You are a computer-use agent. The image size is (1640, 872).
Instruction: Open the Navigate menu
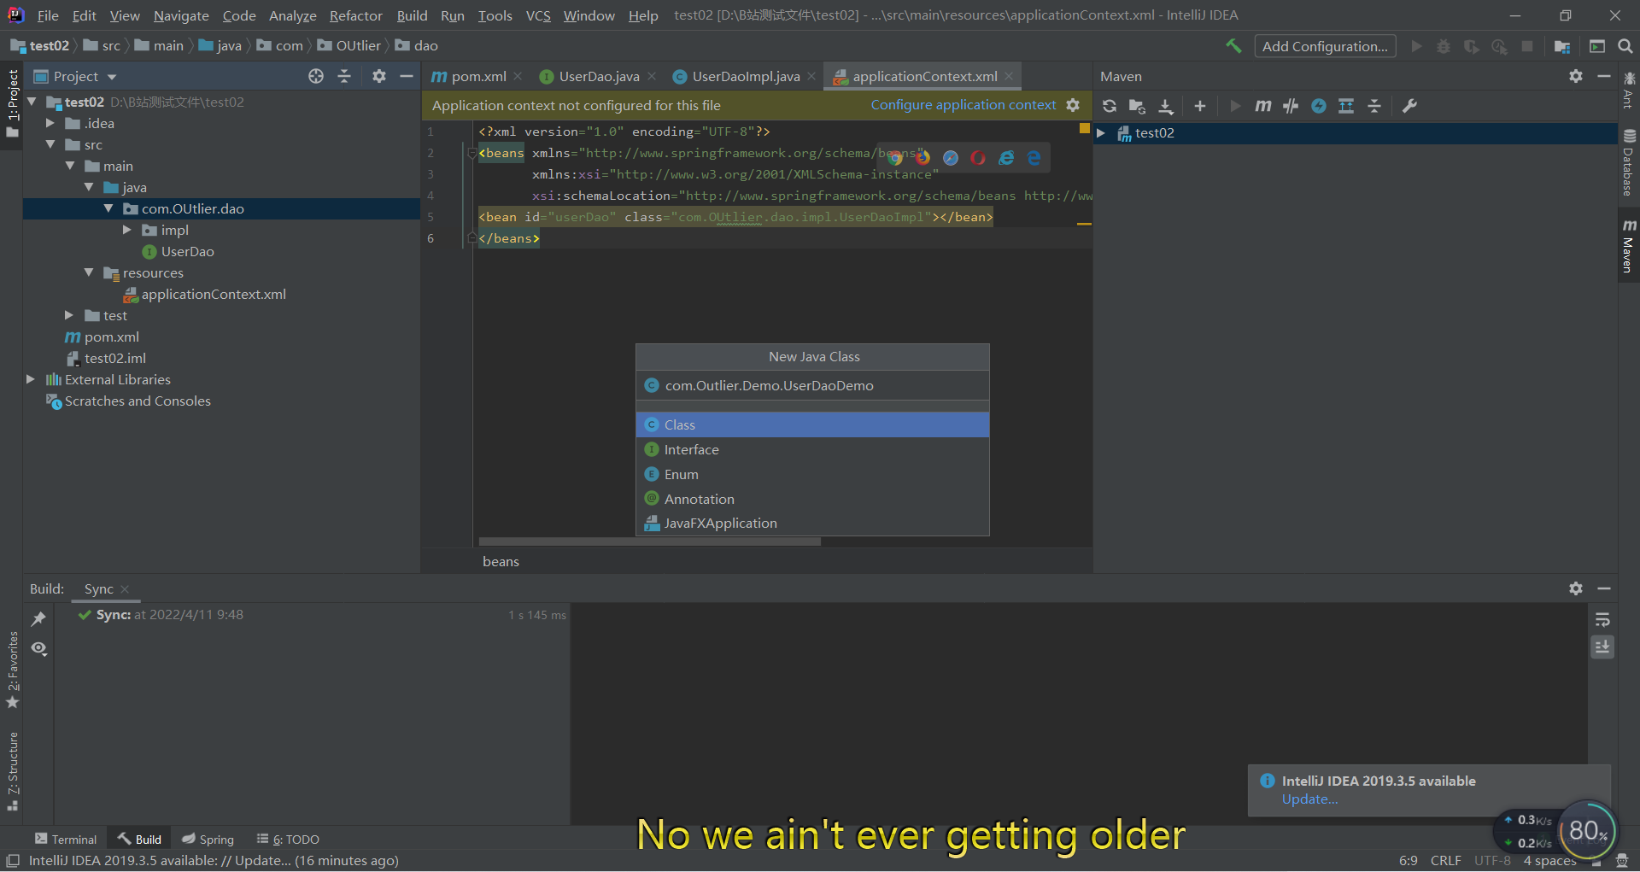pyautogui.click(x=181, y=15)
